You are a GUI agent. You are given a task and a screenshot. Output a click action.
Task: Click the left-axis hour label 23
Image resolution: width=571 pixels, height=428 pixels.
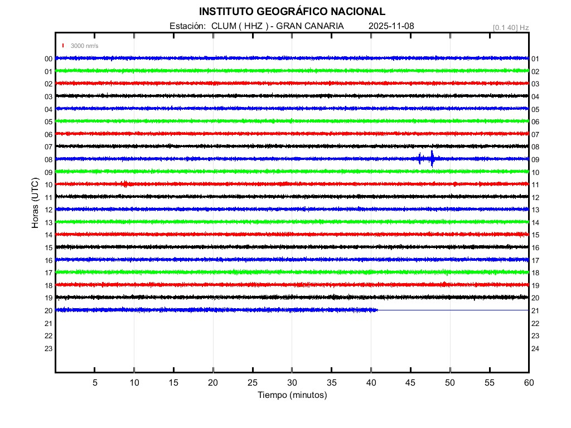(x=49, y=349)
